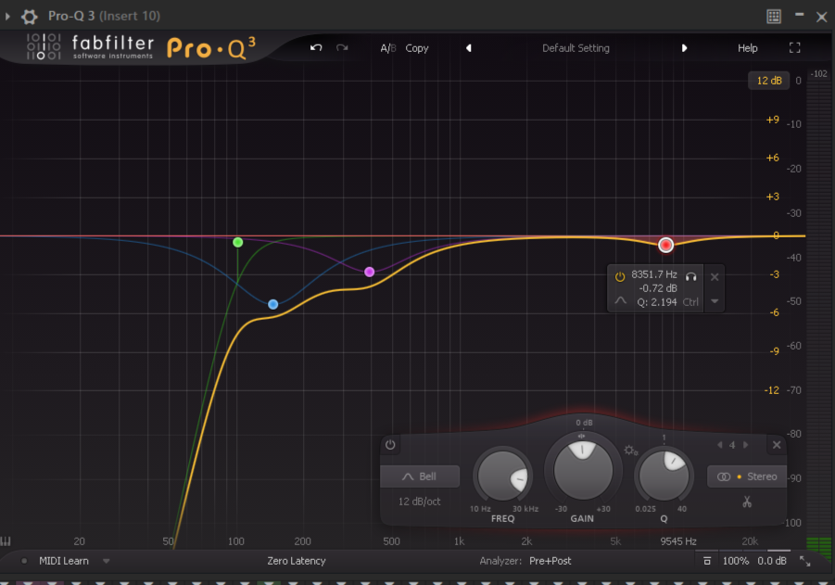Open the 12 dB display range menu
The width and height of the screenshot is (835, 585).
[x=769, y=81]
